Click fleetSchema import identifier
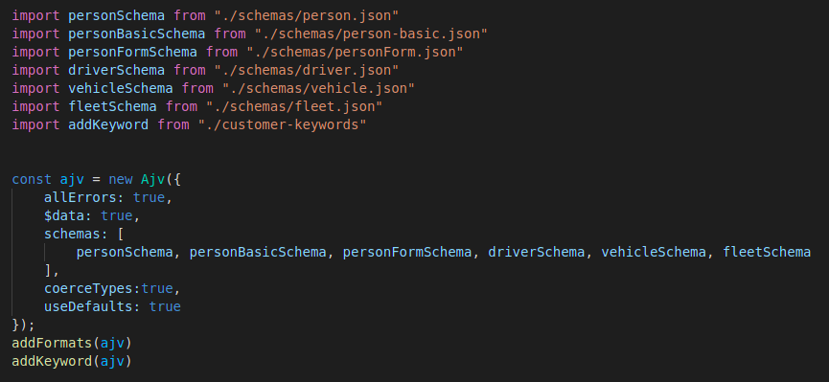 112,106
